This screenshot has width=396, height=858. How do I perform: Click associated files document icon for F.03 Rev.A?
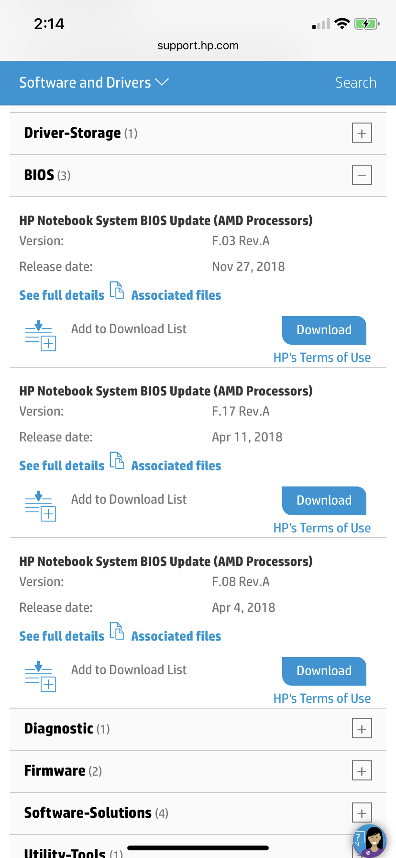(117, 290)
